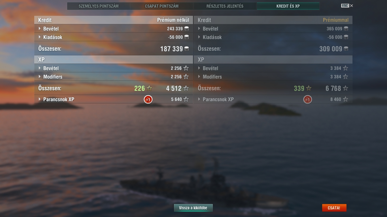Click the star icon beside 4 512 total XP
Image resolution: width=387 pixels, height=217 pixels.
tap(186, 88)
